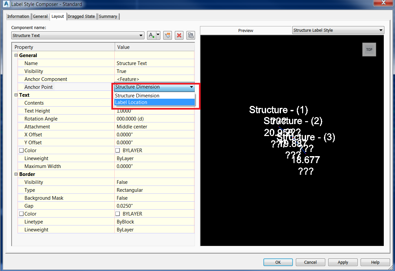Click the X Offset value field
Viewport: 395px width, 271px height.
click(x=154, y=135)
